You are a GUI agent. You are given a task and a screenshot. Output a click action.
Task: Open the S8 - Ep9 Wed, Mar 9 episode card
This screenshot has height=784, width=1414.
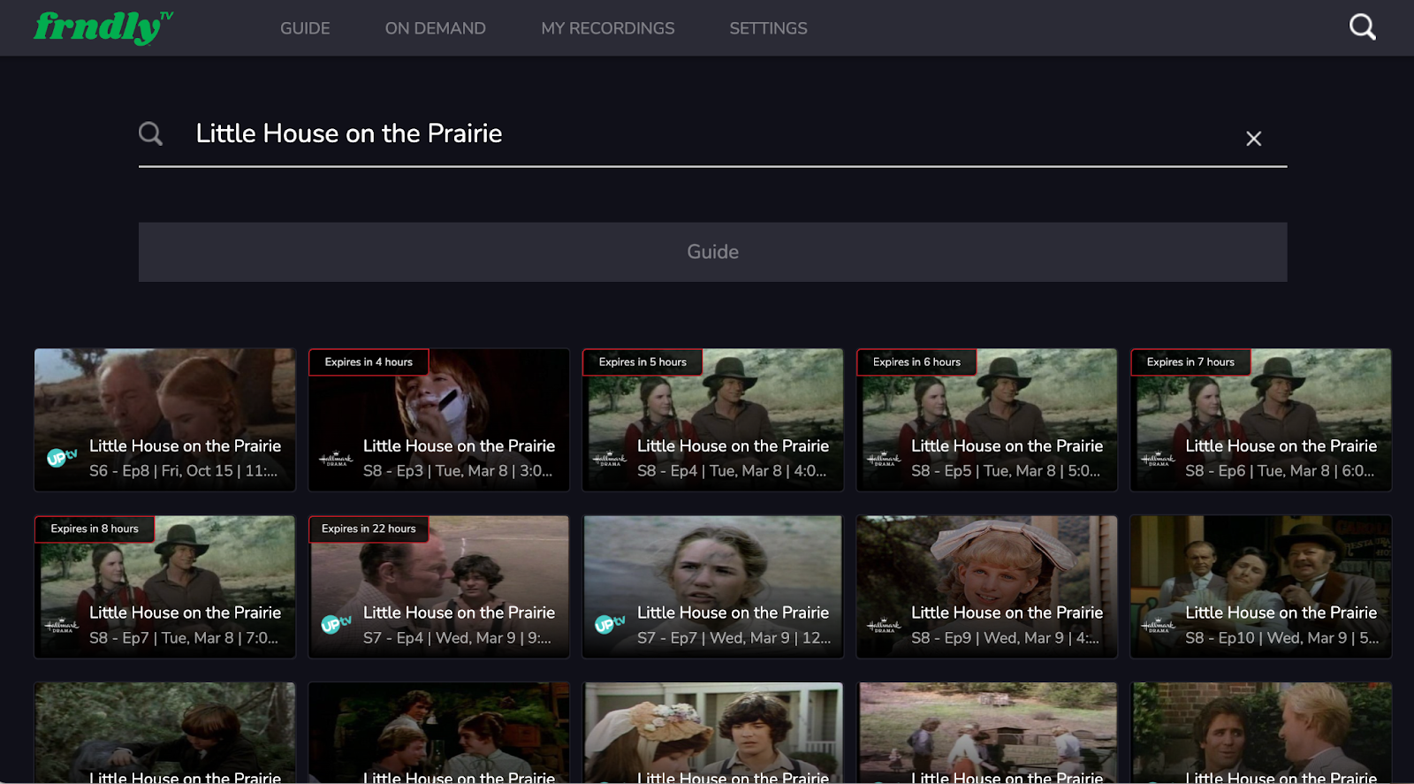coord(986,587)
